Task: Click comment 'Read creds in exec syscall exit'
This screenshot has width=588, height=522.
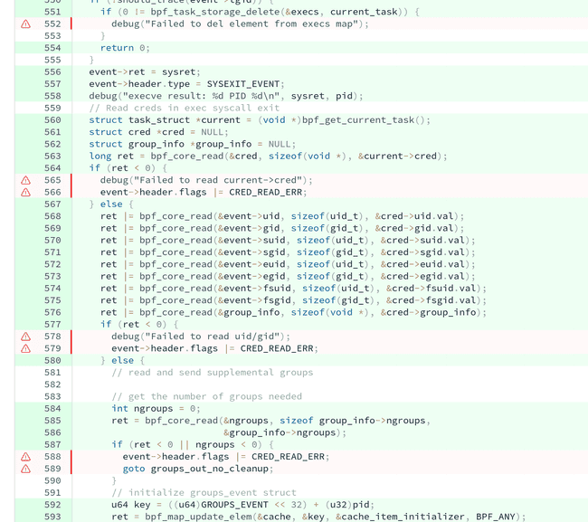Action: (185, 108)
